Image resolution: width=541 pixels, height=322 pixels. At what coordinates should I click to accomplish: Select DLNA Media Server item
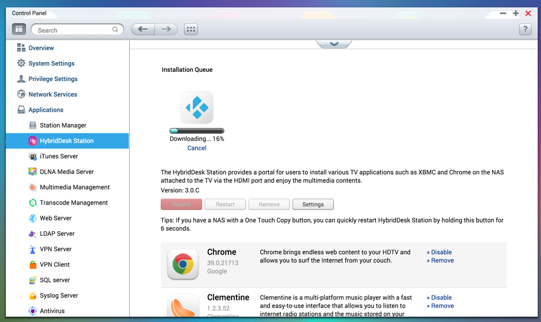coord(67,171)
